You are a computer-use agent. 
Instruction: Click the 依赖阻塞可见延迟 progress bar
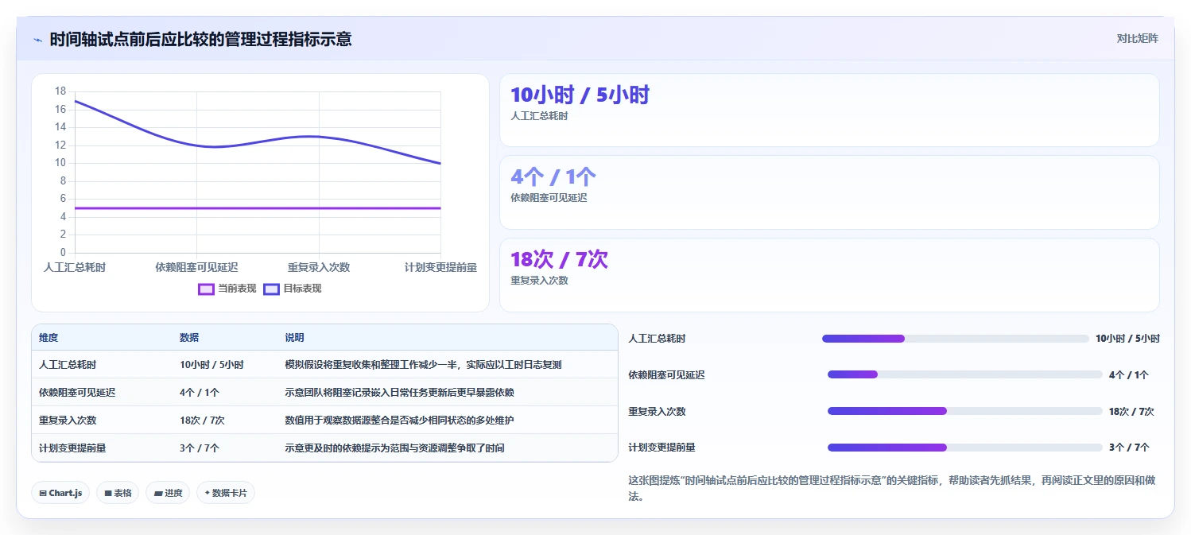(965, 374)
